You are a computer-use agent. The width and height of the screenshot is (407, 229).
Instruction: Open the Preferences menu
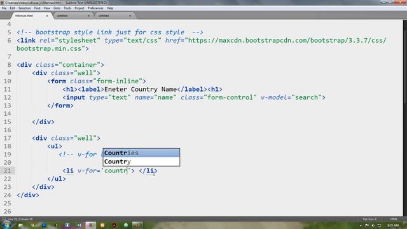pyautogui.click(x=95, y=8)
